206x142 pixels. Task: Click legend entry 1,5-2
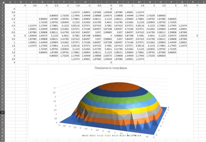click(x=107, y=136)
